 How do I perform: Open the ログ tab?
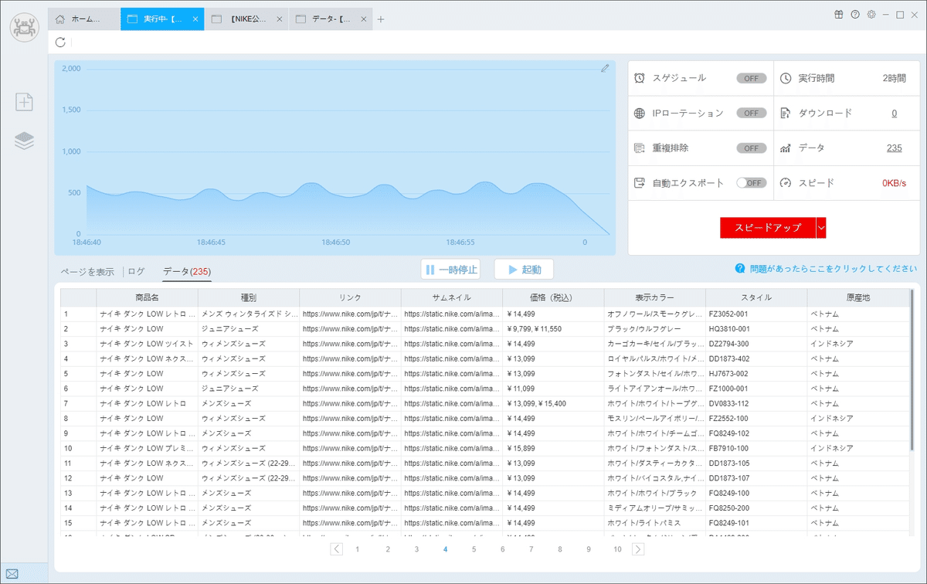pos(136,271)
